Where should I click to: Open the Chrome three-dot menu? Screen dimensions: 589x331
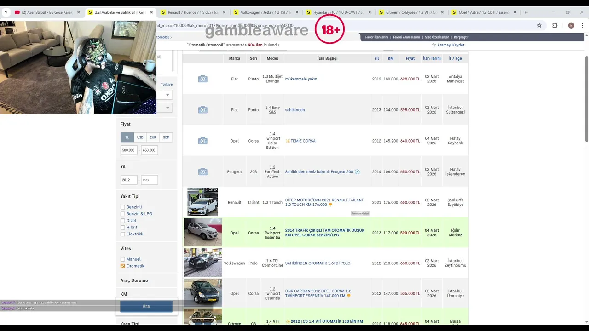pyautogui.click(x=583, y=26)
